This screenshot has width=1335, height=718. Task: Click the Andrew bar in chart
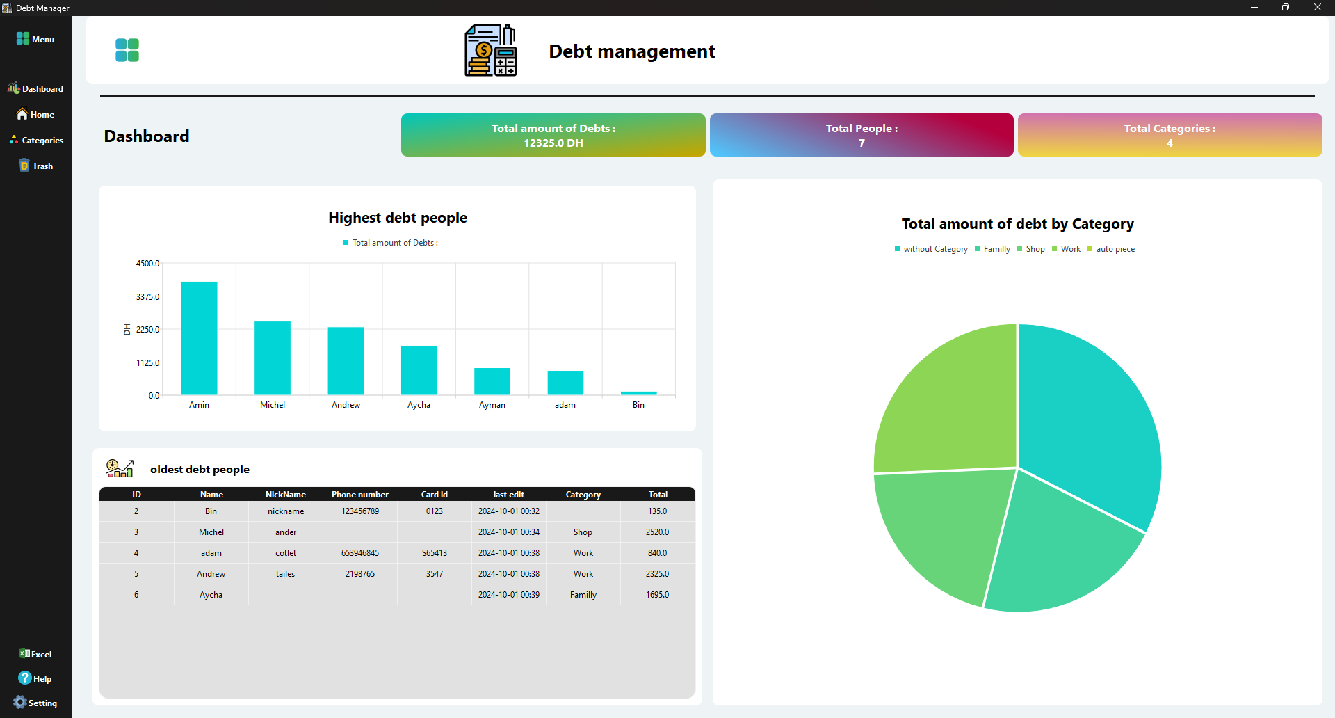tap(346, 361)
